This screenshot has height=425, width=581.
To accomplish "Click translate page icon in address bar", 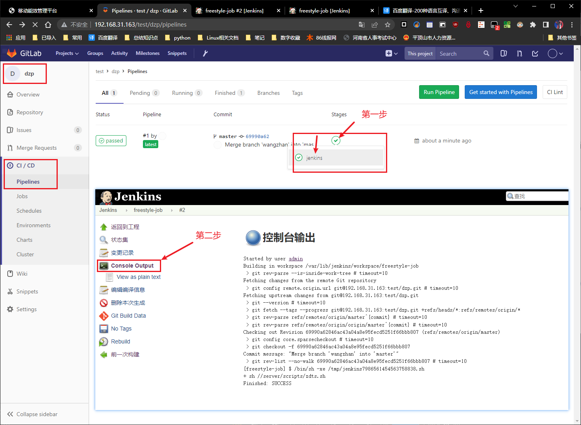I will (362, 25).
